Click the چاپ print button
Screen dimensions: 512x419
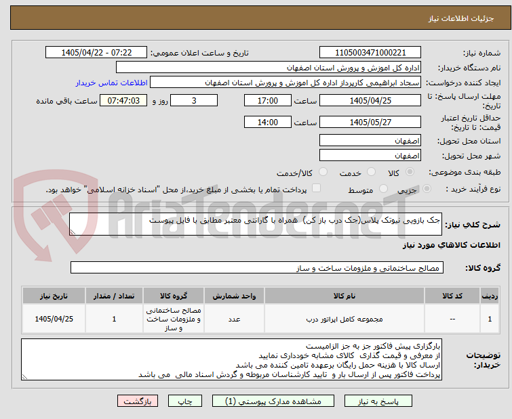[x=185, y=401]
